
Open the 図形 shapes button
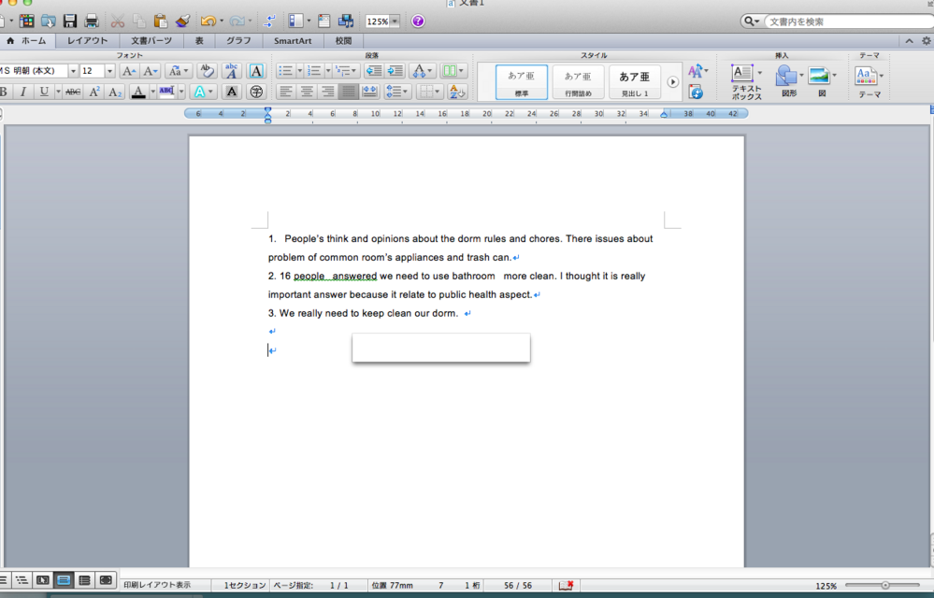click(789, 82)
